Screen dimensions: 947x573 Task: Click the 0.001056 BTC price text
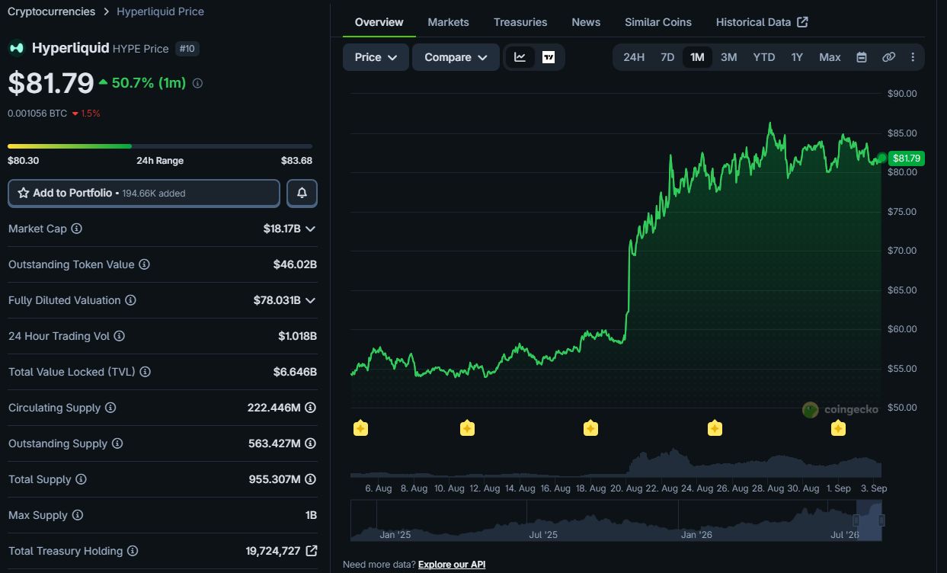click(37, 114)
